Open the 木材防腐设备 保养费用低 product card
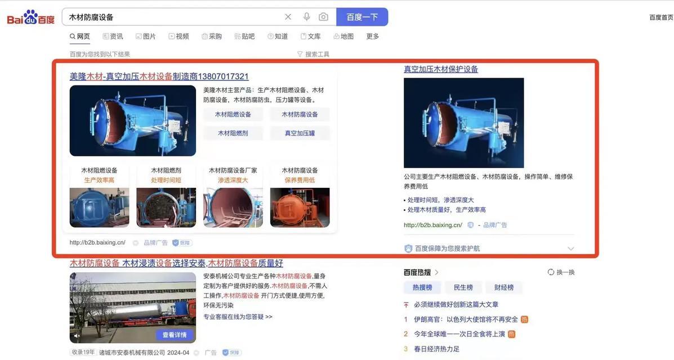Image resolution: width=674 pixels, height=360 pixels. 300,196
